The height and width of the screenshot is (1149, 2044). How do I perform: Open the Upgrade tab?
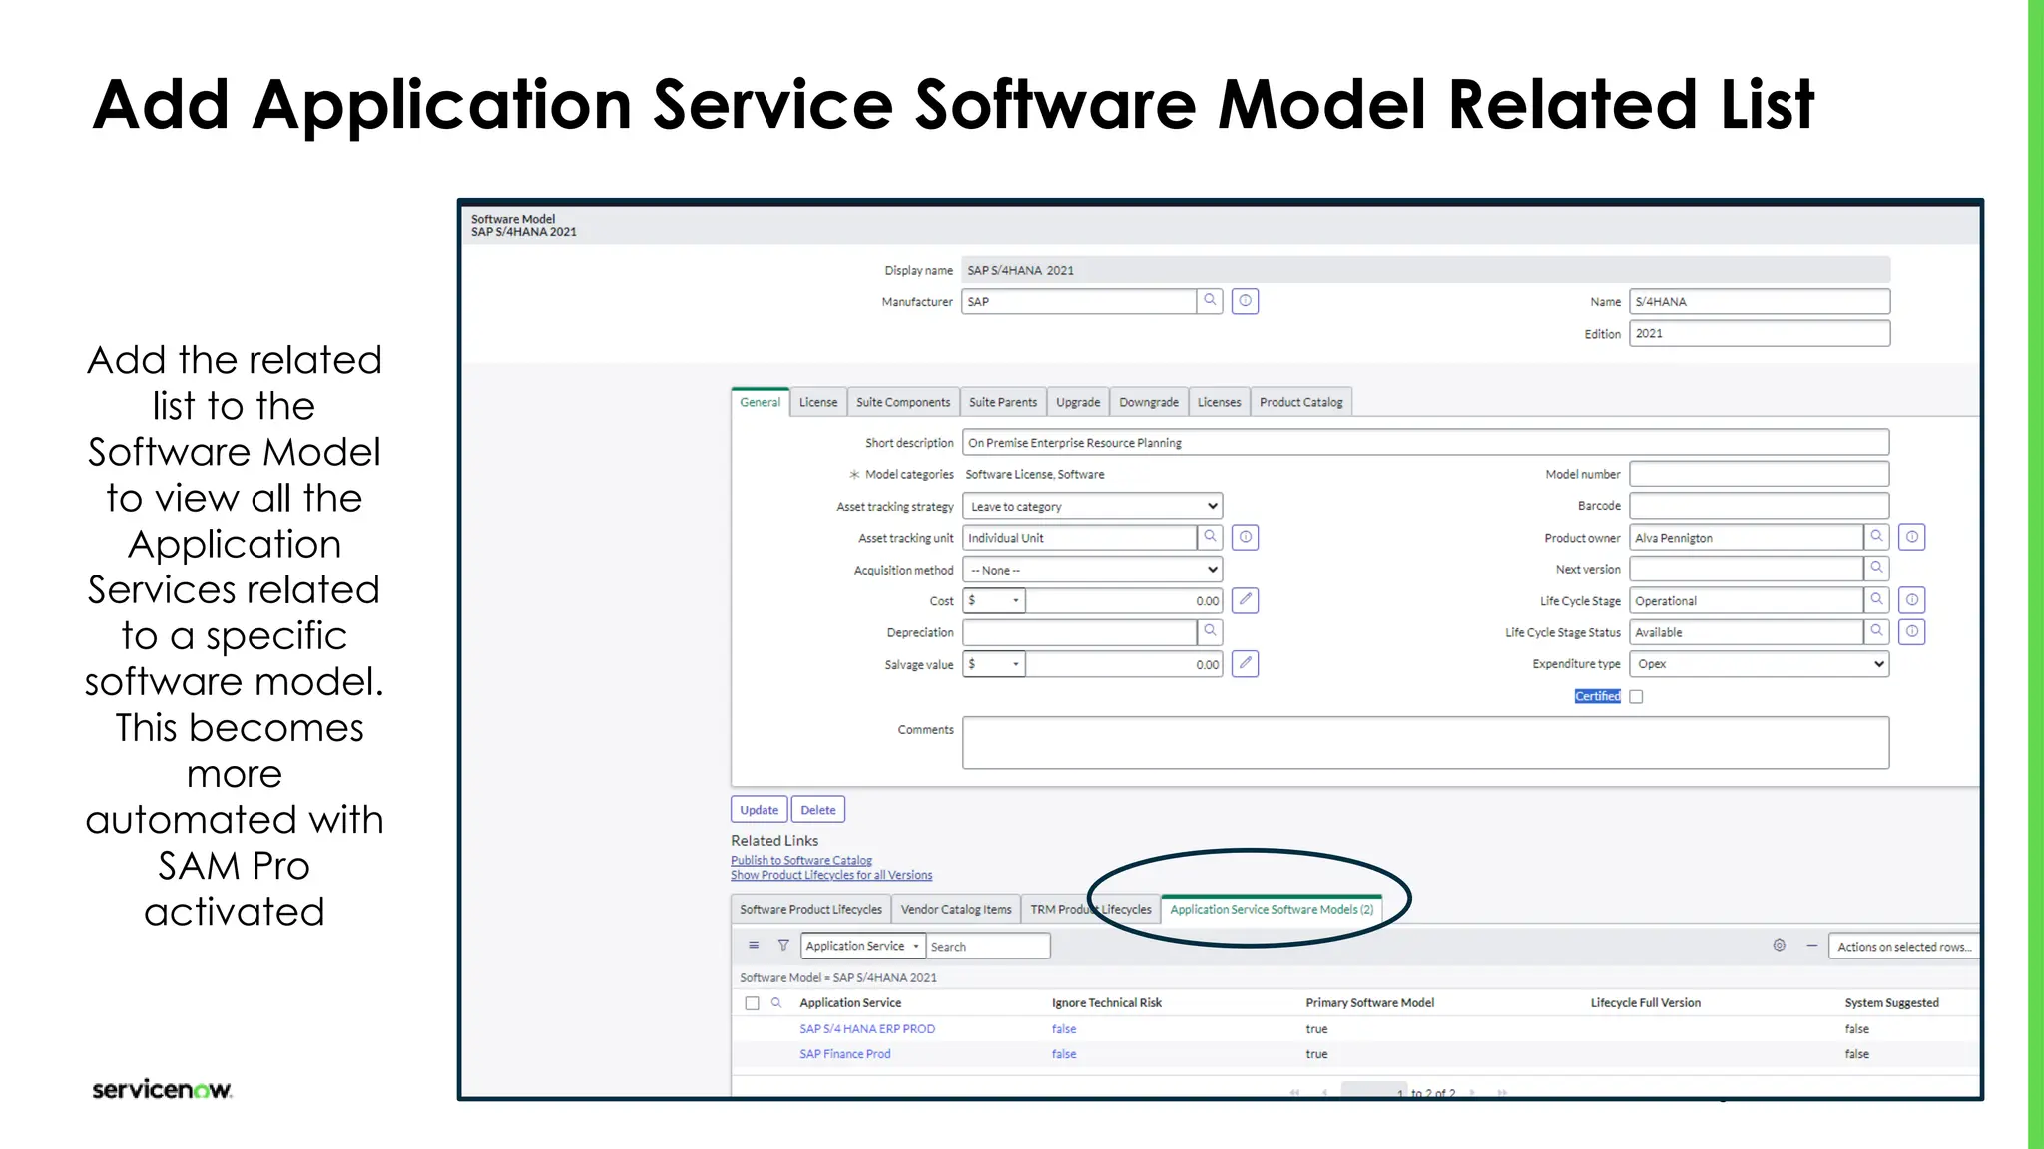pos(1078,402)
